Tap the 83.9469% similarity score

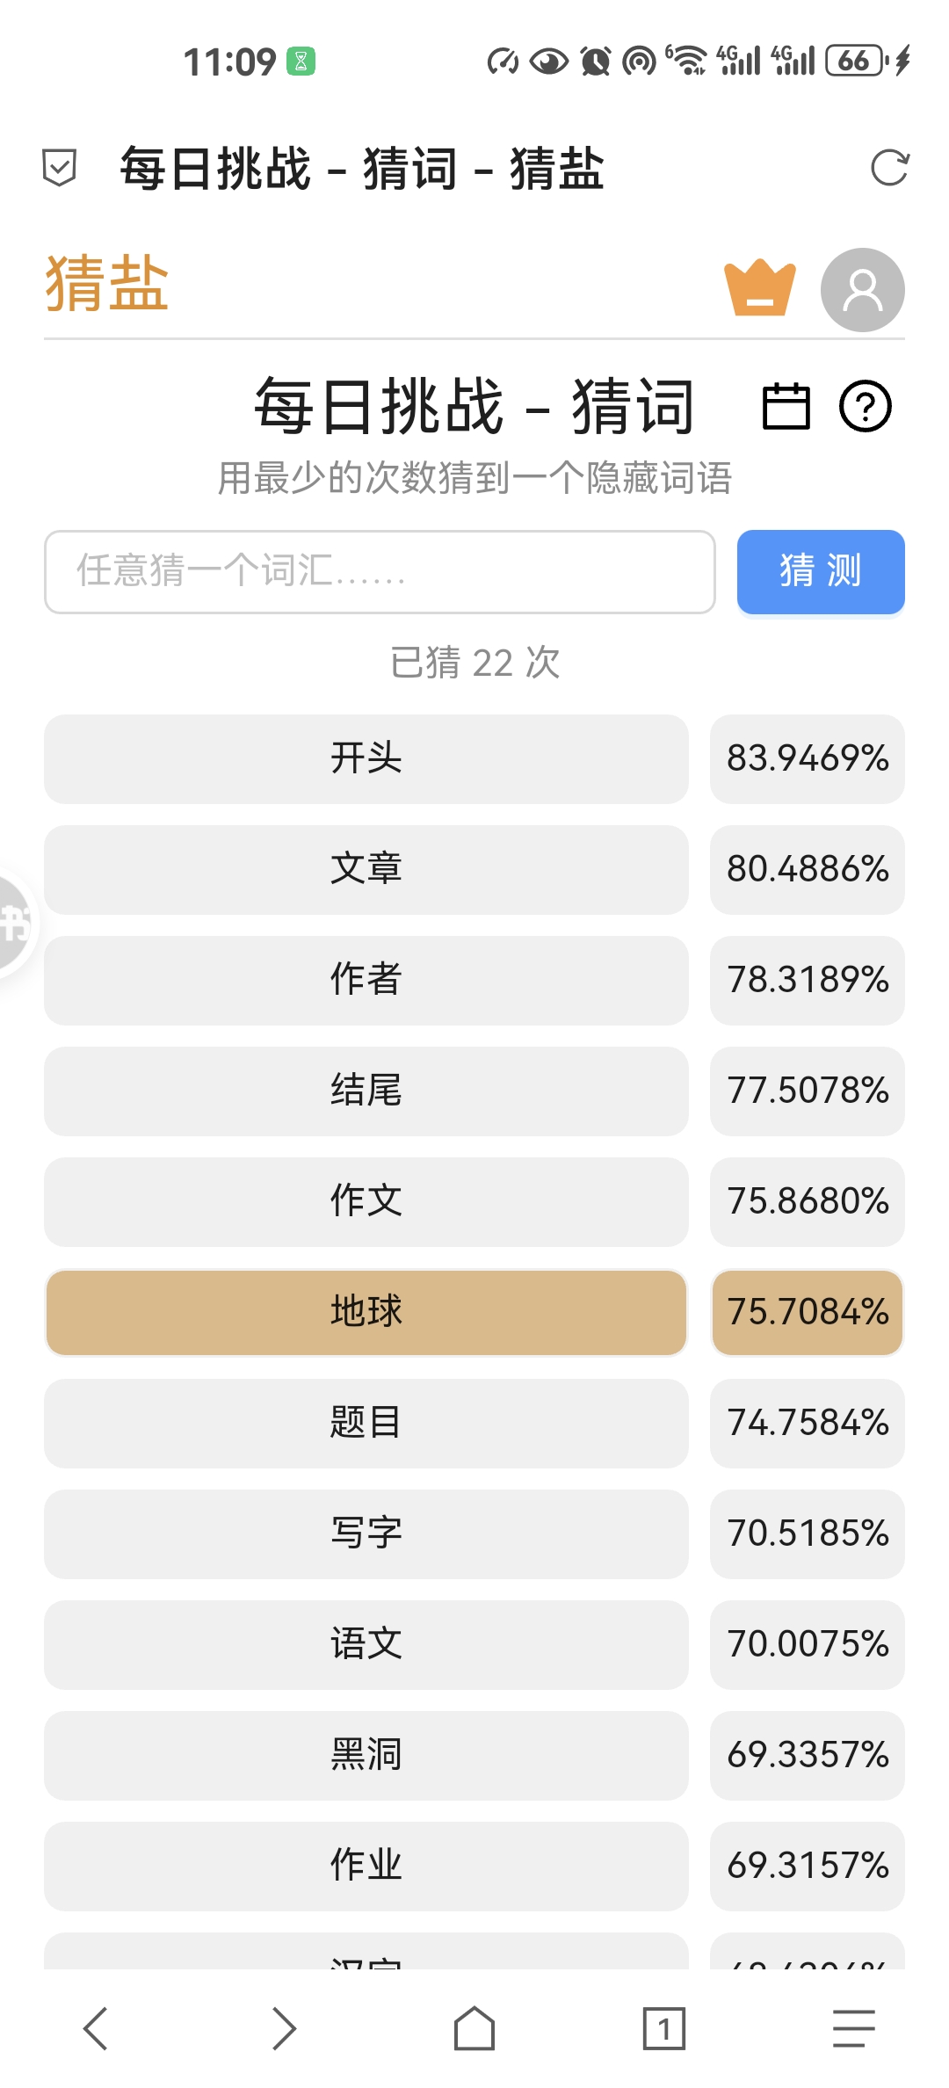pos(807,758)
